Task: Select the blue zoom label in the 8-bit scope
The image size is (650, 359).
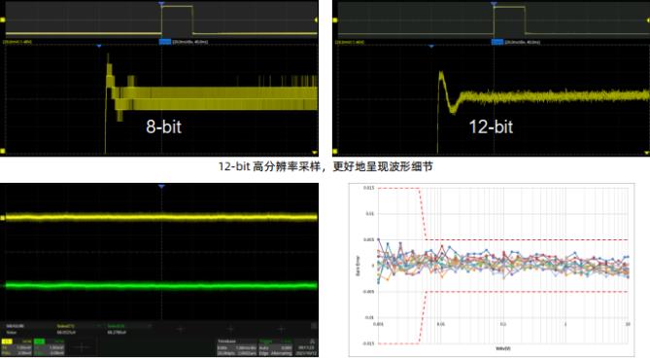Action: (165, 42)
